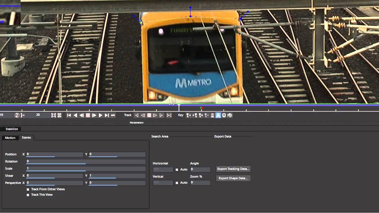Delete the current keyframe
This screenshot has height=213, width=379.
coord(207,115)
